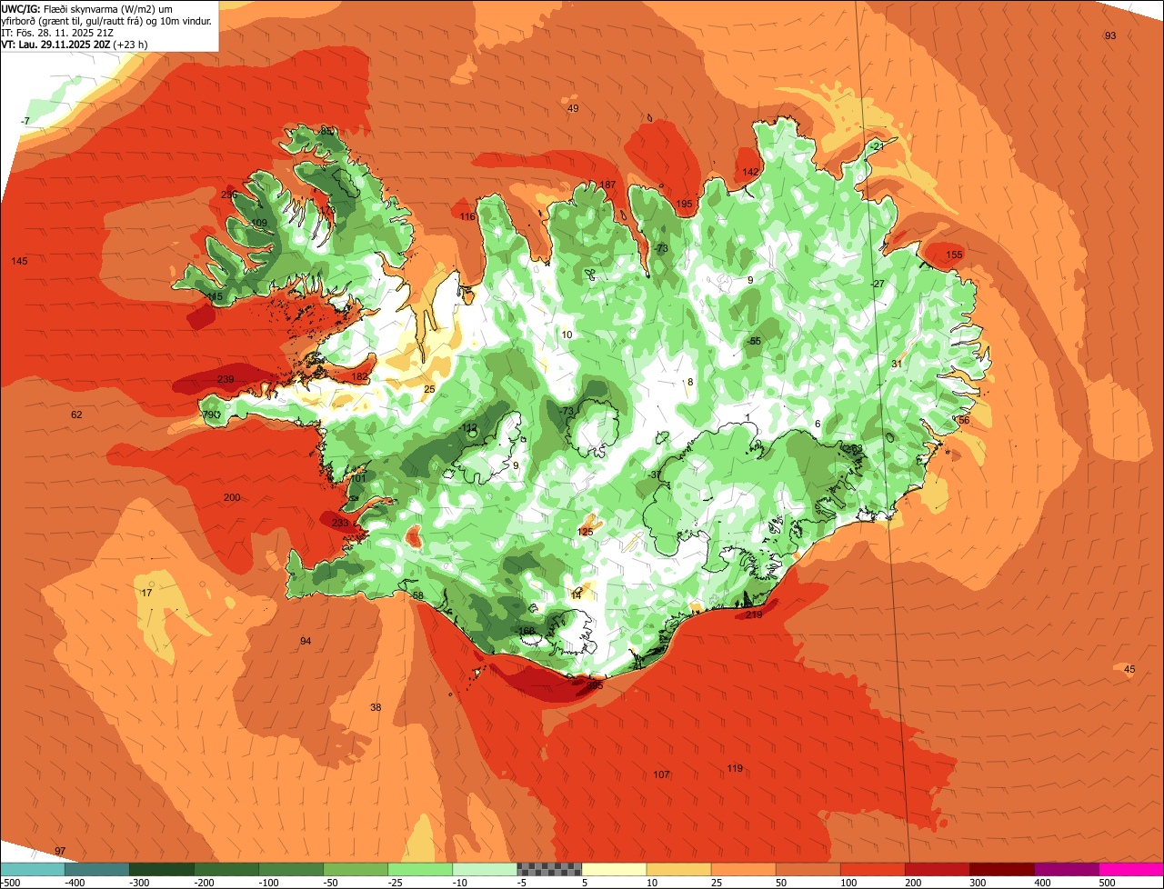Select the purple 400 to 500 legend swatch

point(1065,869)
